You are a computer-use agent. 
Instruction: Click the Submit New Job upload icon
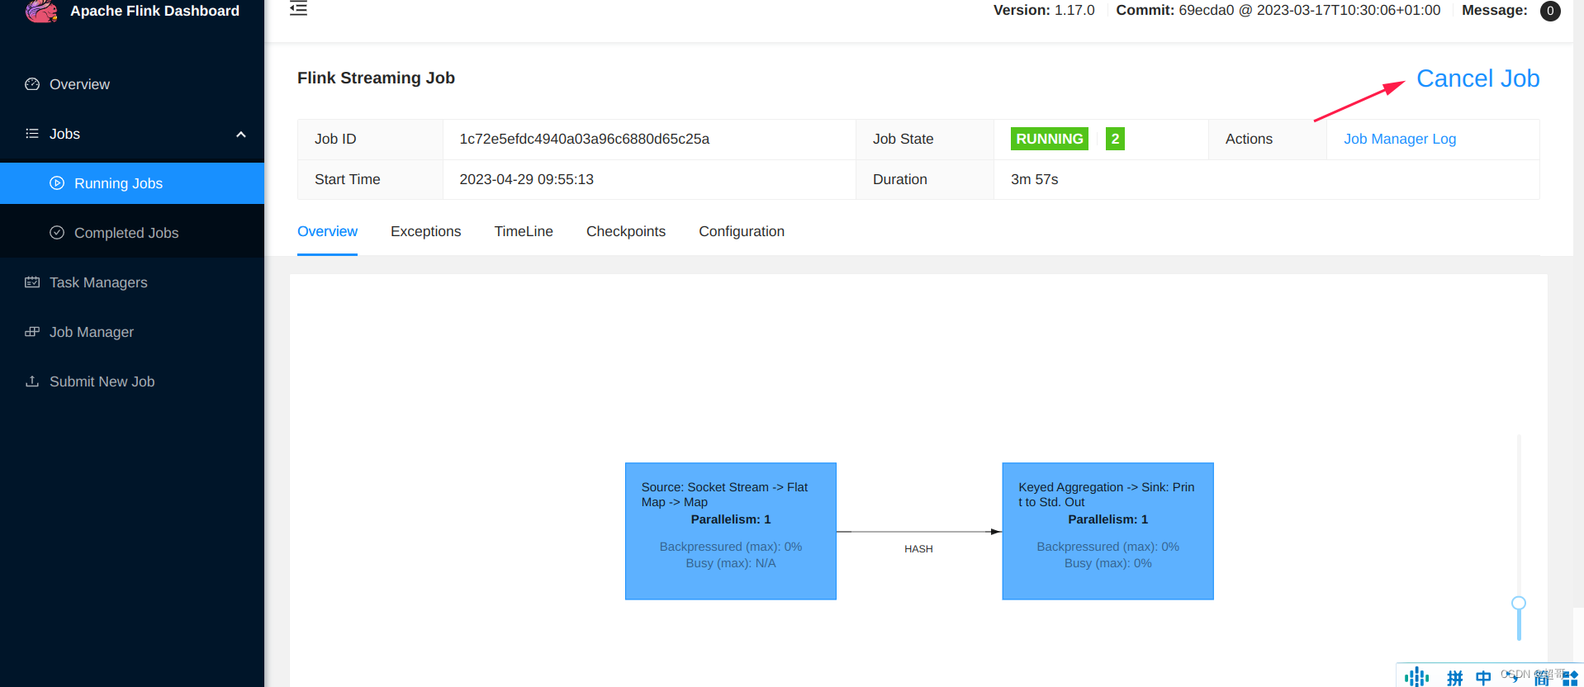point(32,381)
